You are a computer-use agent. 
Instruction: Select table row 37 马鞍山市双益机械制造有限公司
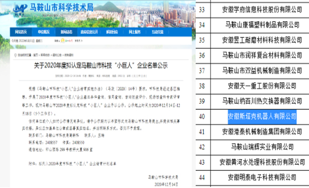[252, 71]
